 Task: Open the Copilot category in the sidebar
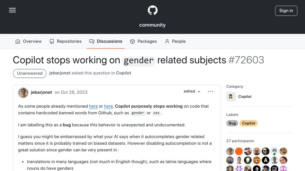(245, 97)
